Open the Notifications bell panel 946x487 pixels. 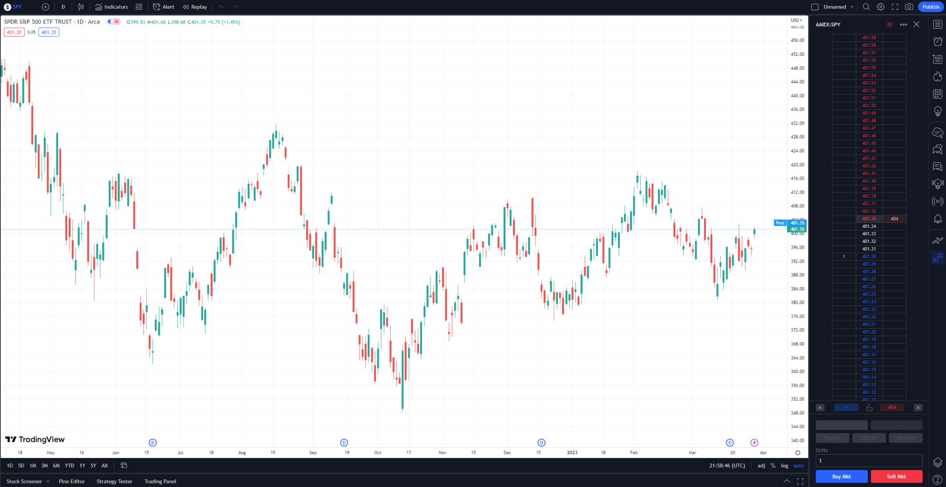point(938,218)
